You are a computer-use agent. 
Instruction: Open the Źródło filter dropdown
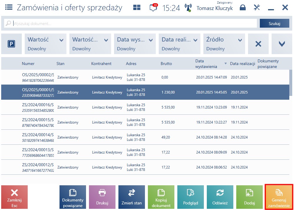pyautogui.click(x=224, y=44)
